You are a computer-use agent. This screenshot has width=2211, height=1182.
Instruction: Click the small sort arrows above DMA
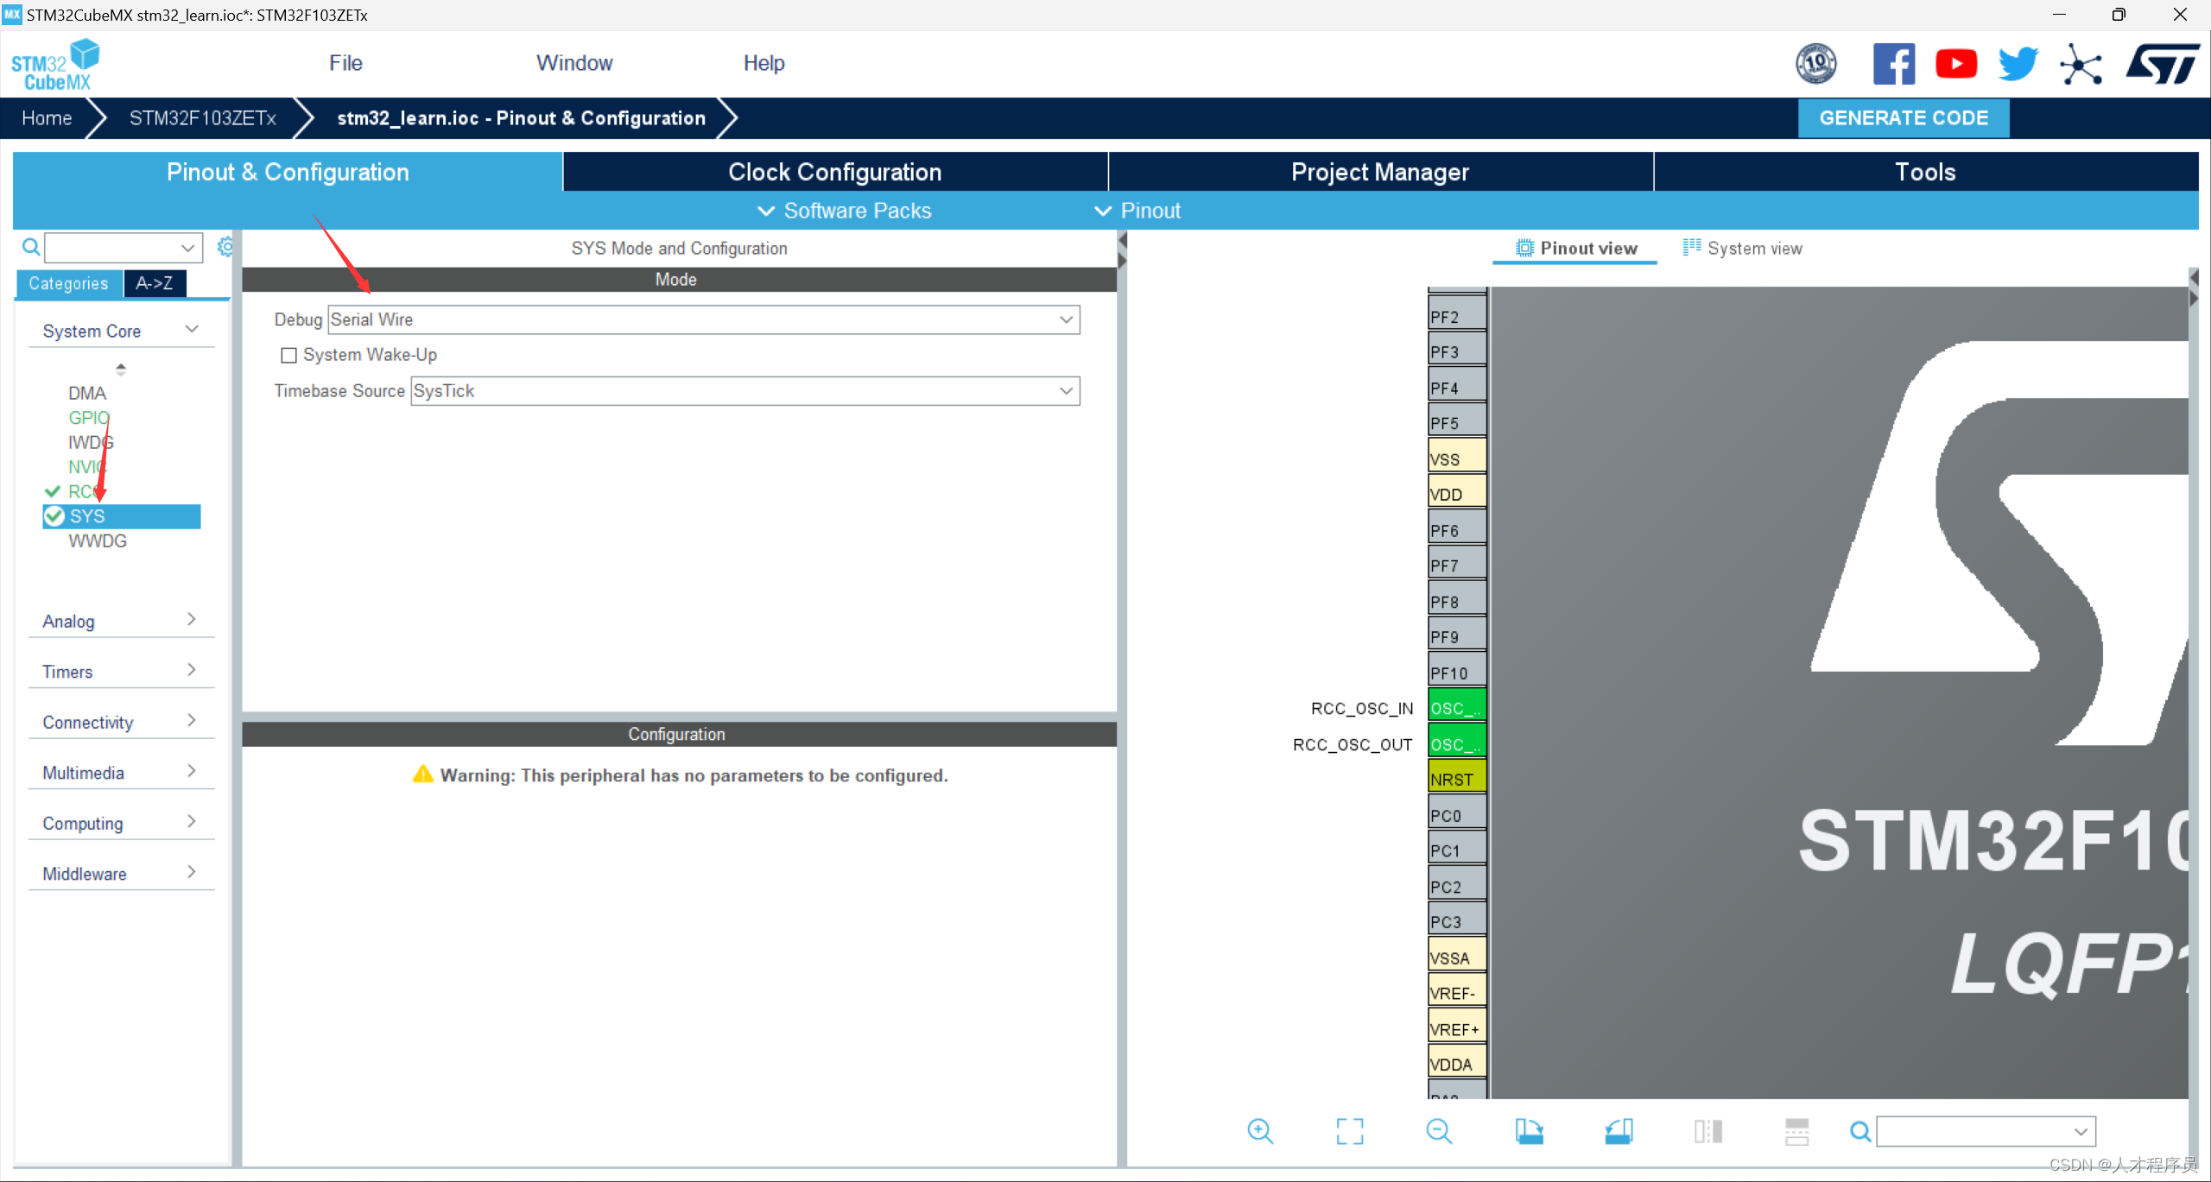pyautogui.click(x=121, y=370)
